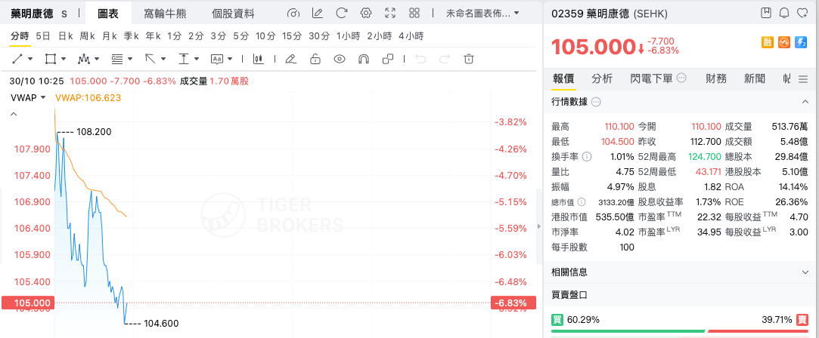The image size is (819, 338).
Task: Delete drawings with the trash icon
Action: 469,59
